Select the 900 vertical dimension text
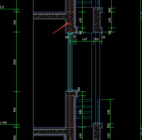This screenshot has width=142, height=140. pyautogui.click(x=15, y=110)
